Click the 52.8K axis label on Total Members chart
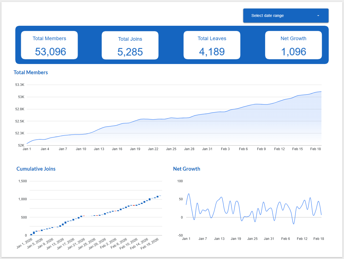 (20, 109)
